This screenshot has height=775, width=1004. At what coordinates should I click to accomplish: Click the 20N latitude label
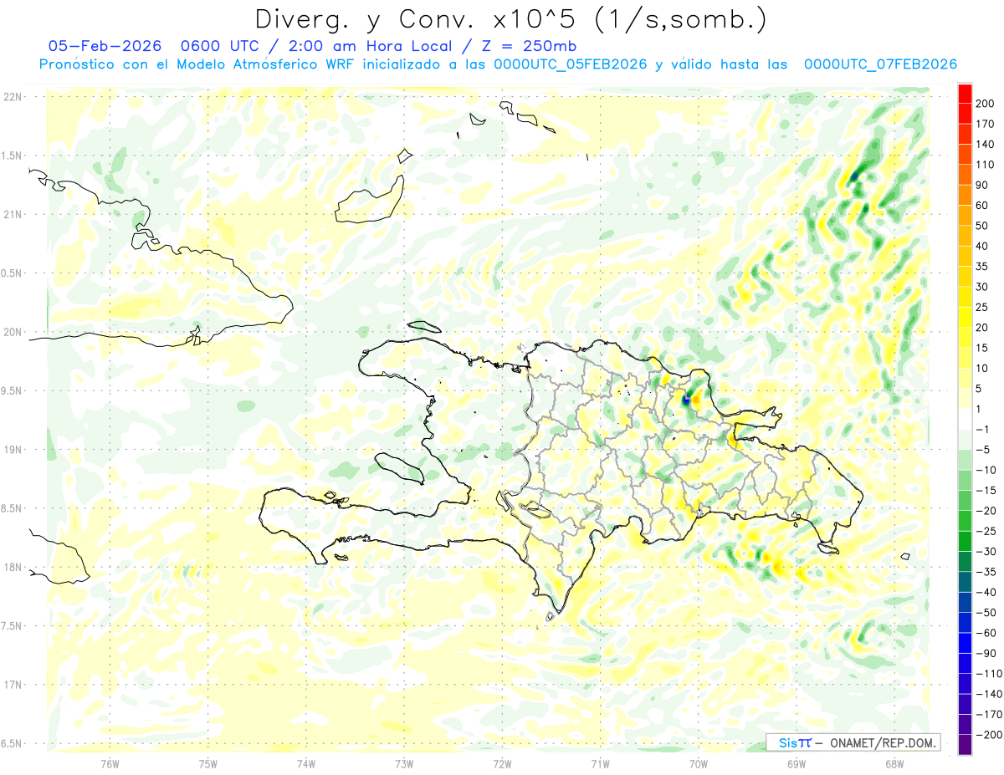tap(12, 332)
